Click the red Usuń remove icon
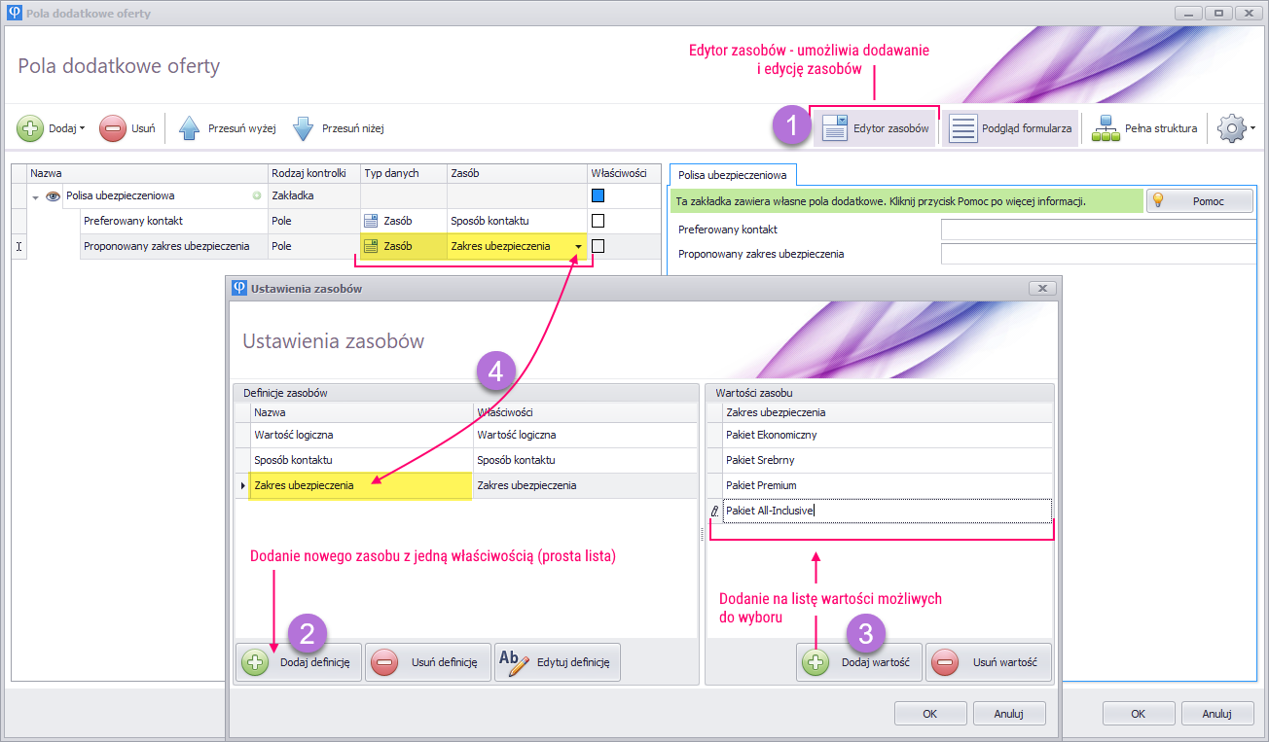This screenshot has height=742, width=1269. pos(113,128)
